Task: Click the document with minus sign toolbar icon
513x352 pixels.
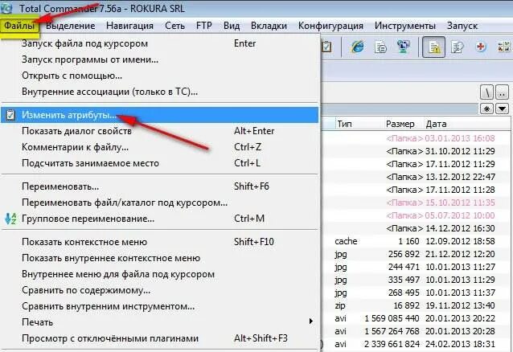Action: pyautogui.click(x=381, y=47)
